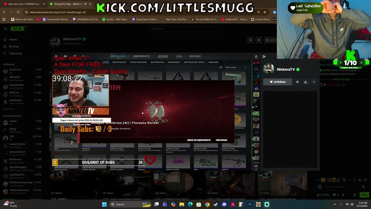Focus the Kick search box

pos(185,29)
